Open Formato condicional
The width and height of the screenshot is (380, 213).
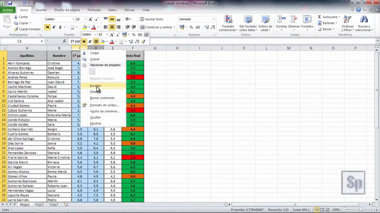(228, 23)
